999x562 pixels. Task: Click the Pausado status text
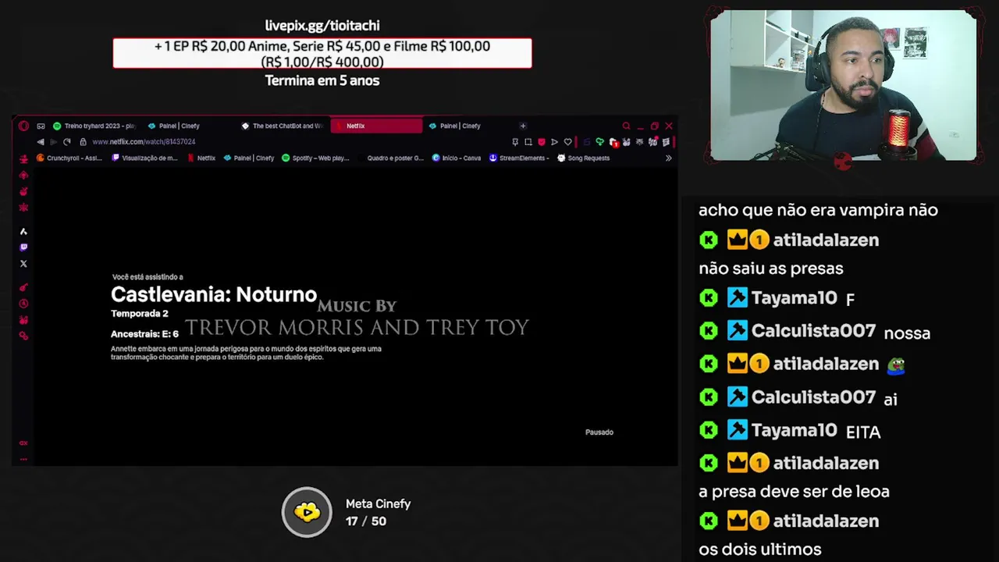click(x=599, y=432)
